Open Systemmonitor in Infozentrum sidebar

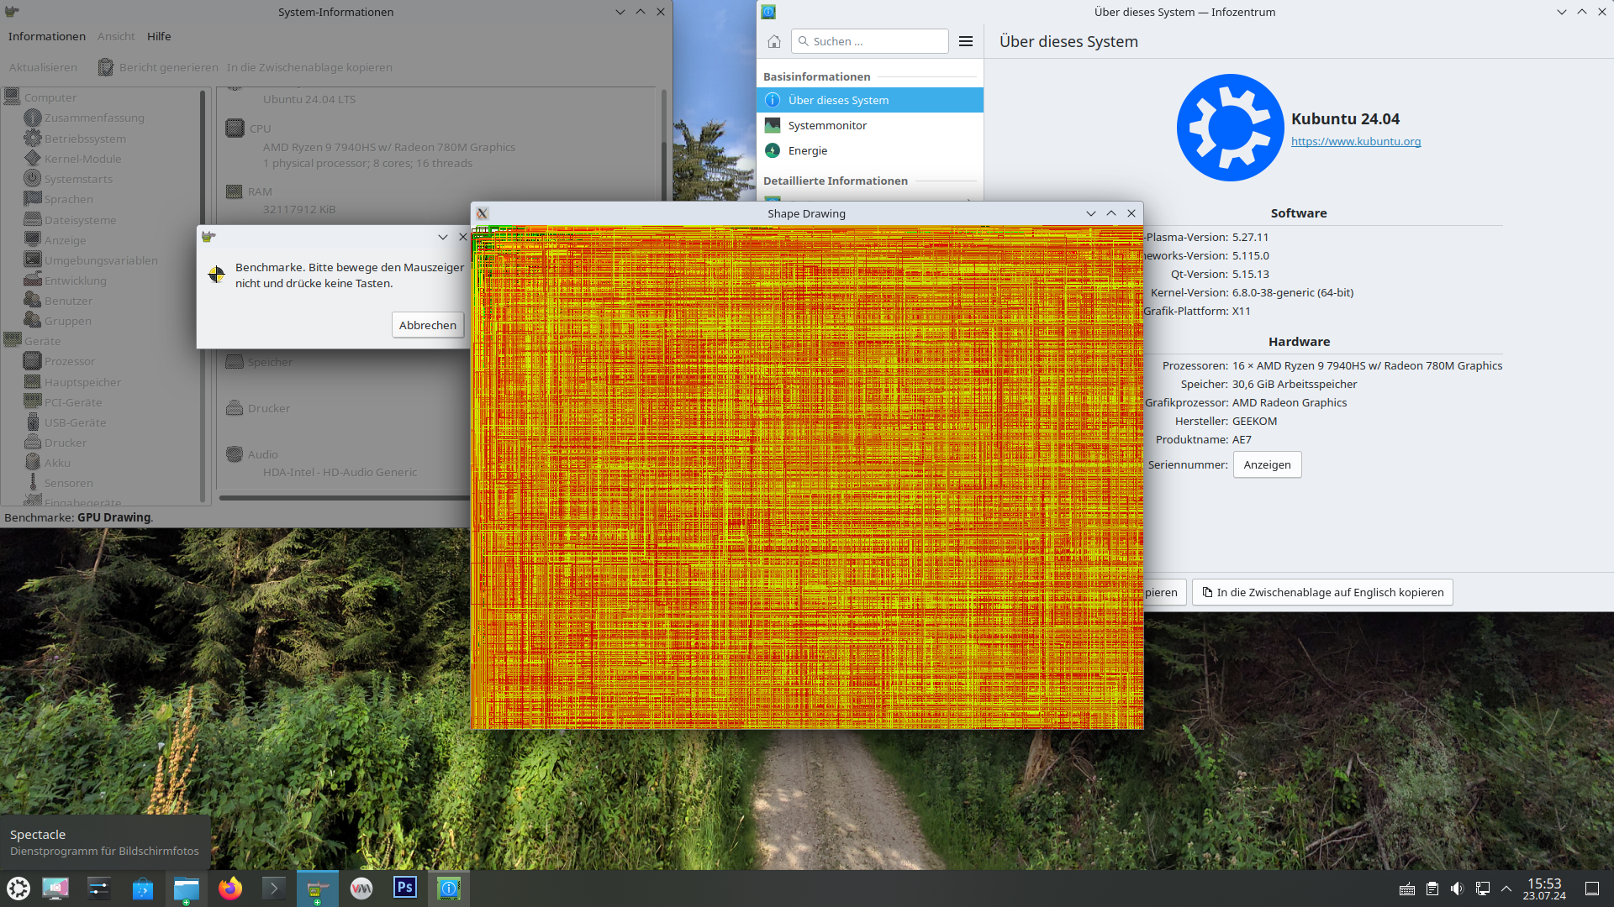coord(870,125)
